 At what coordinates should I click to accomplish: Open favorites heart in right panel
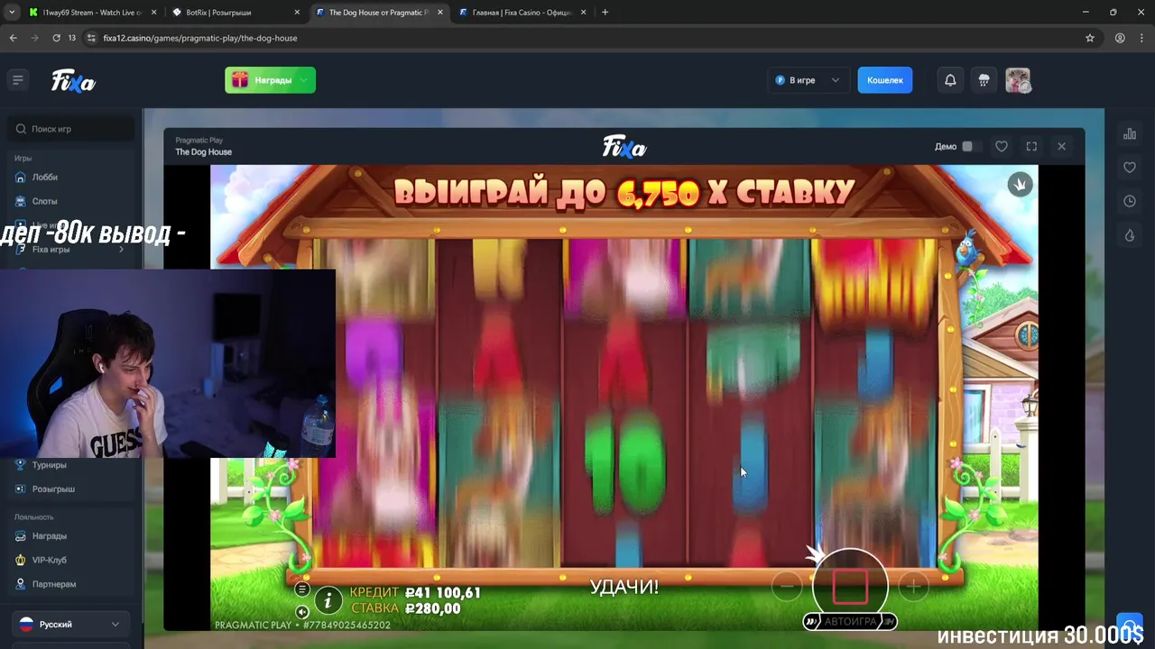(1130, 167)
